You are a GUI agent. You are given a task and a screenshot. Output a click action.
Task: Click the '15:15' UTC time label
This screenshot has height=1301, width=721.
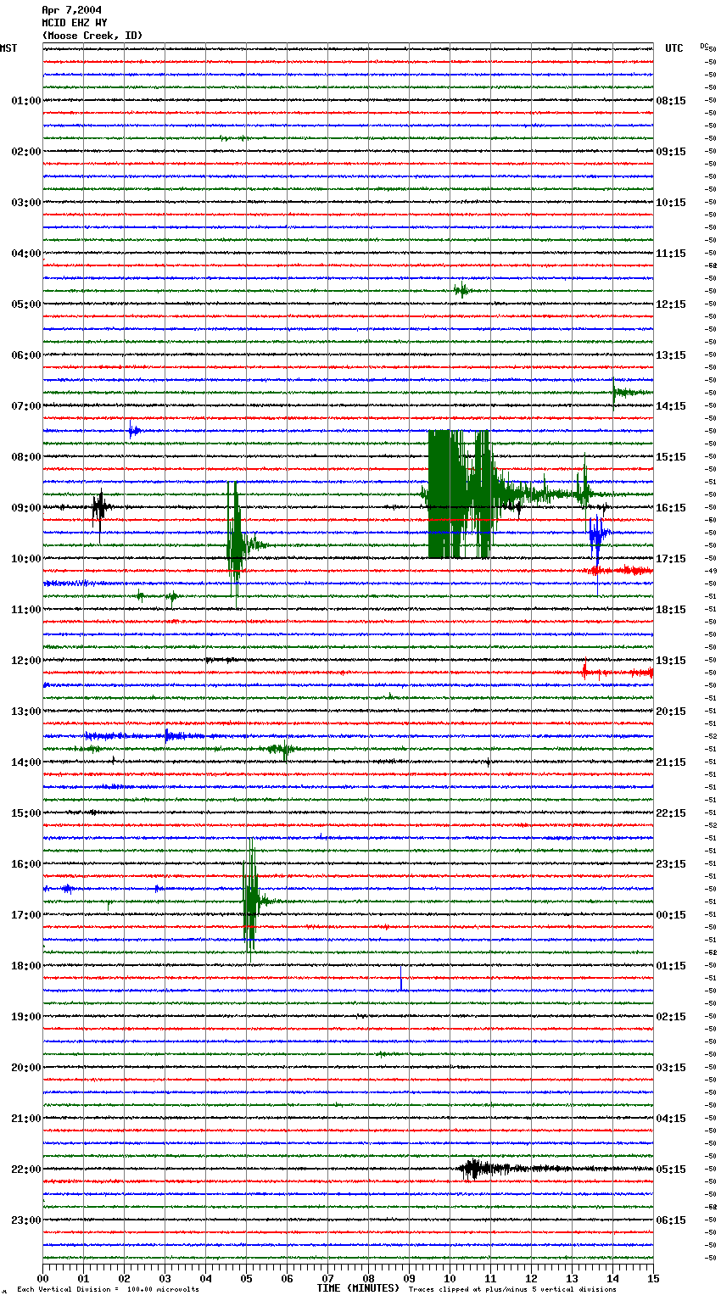coord(671,457)
